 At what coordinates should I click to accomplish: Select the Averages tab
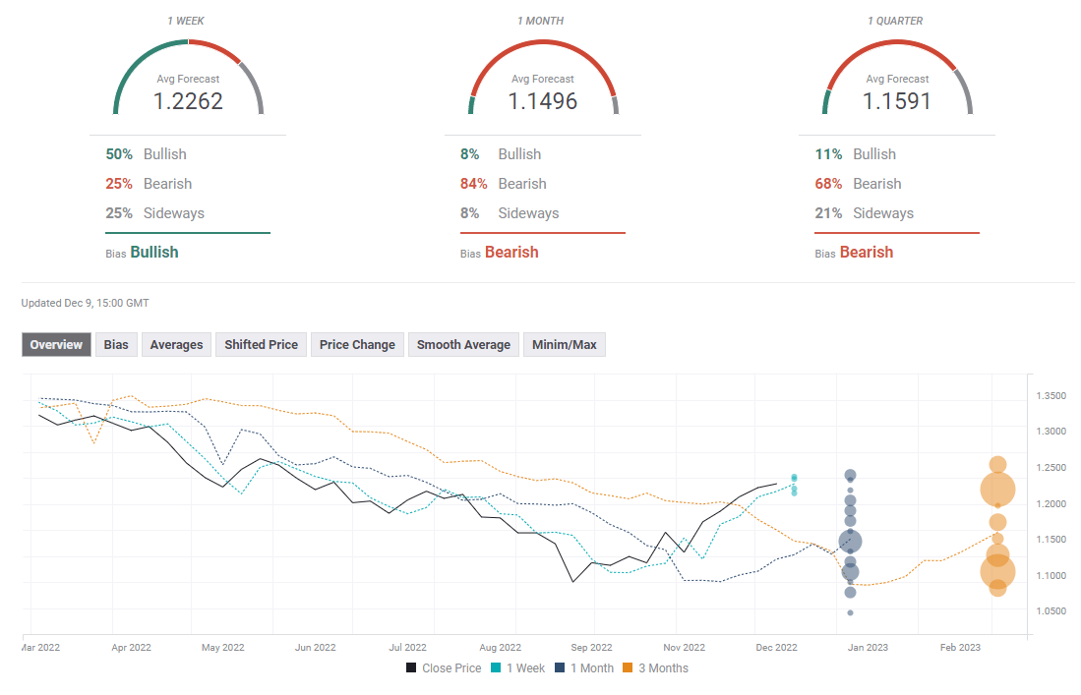(x=176, y=344)
